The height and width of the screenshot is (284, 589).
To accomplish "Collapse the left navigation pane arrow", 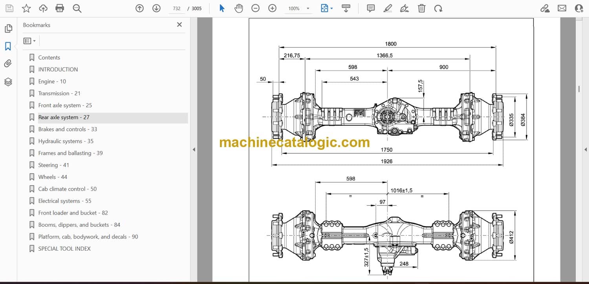I will pos(193,149).
